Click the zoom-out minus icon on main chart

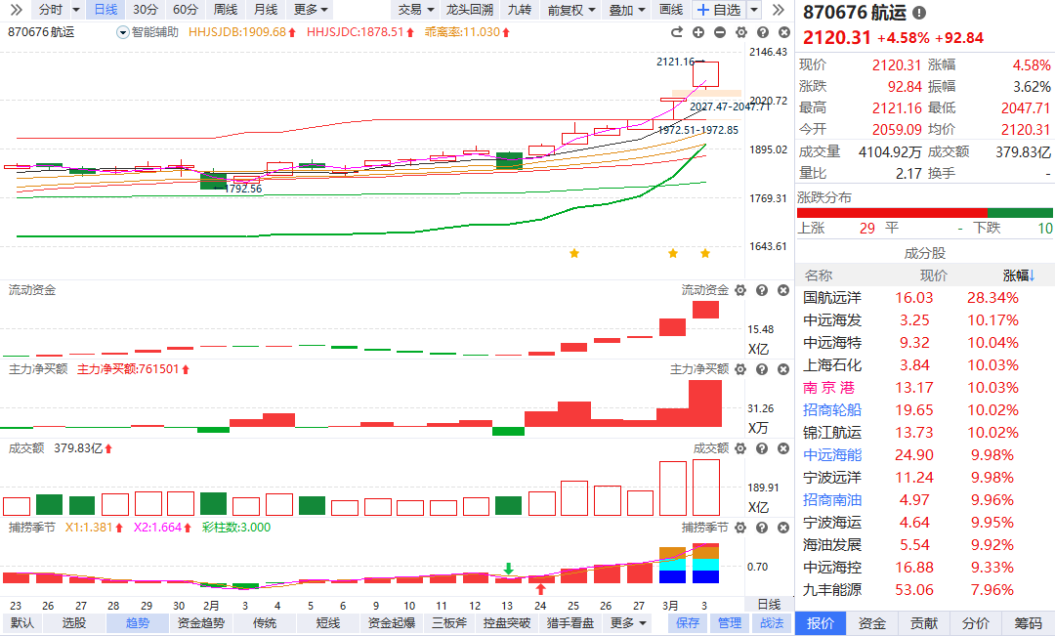pos(720,32)
